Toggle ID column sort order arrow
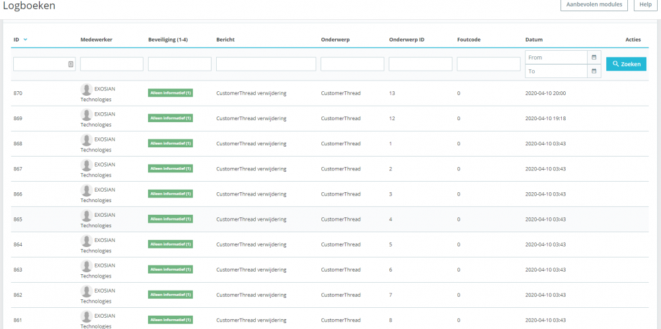This screenshot has height=329, width=661. tap(25, 40)
